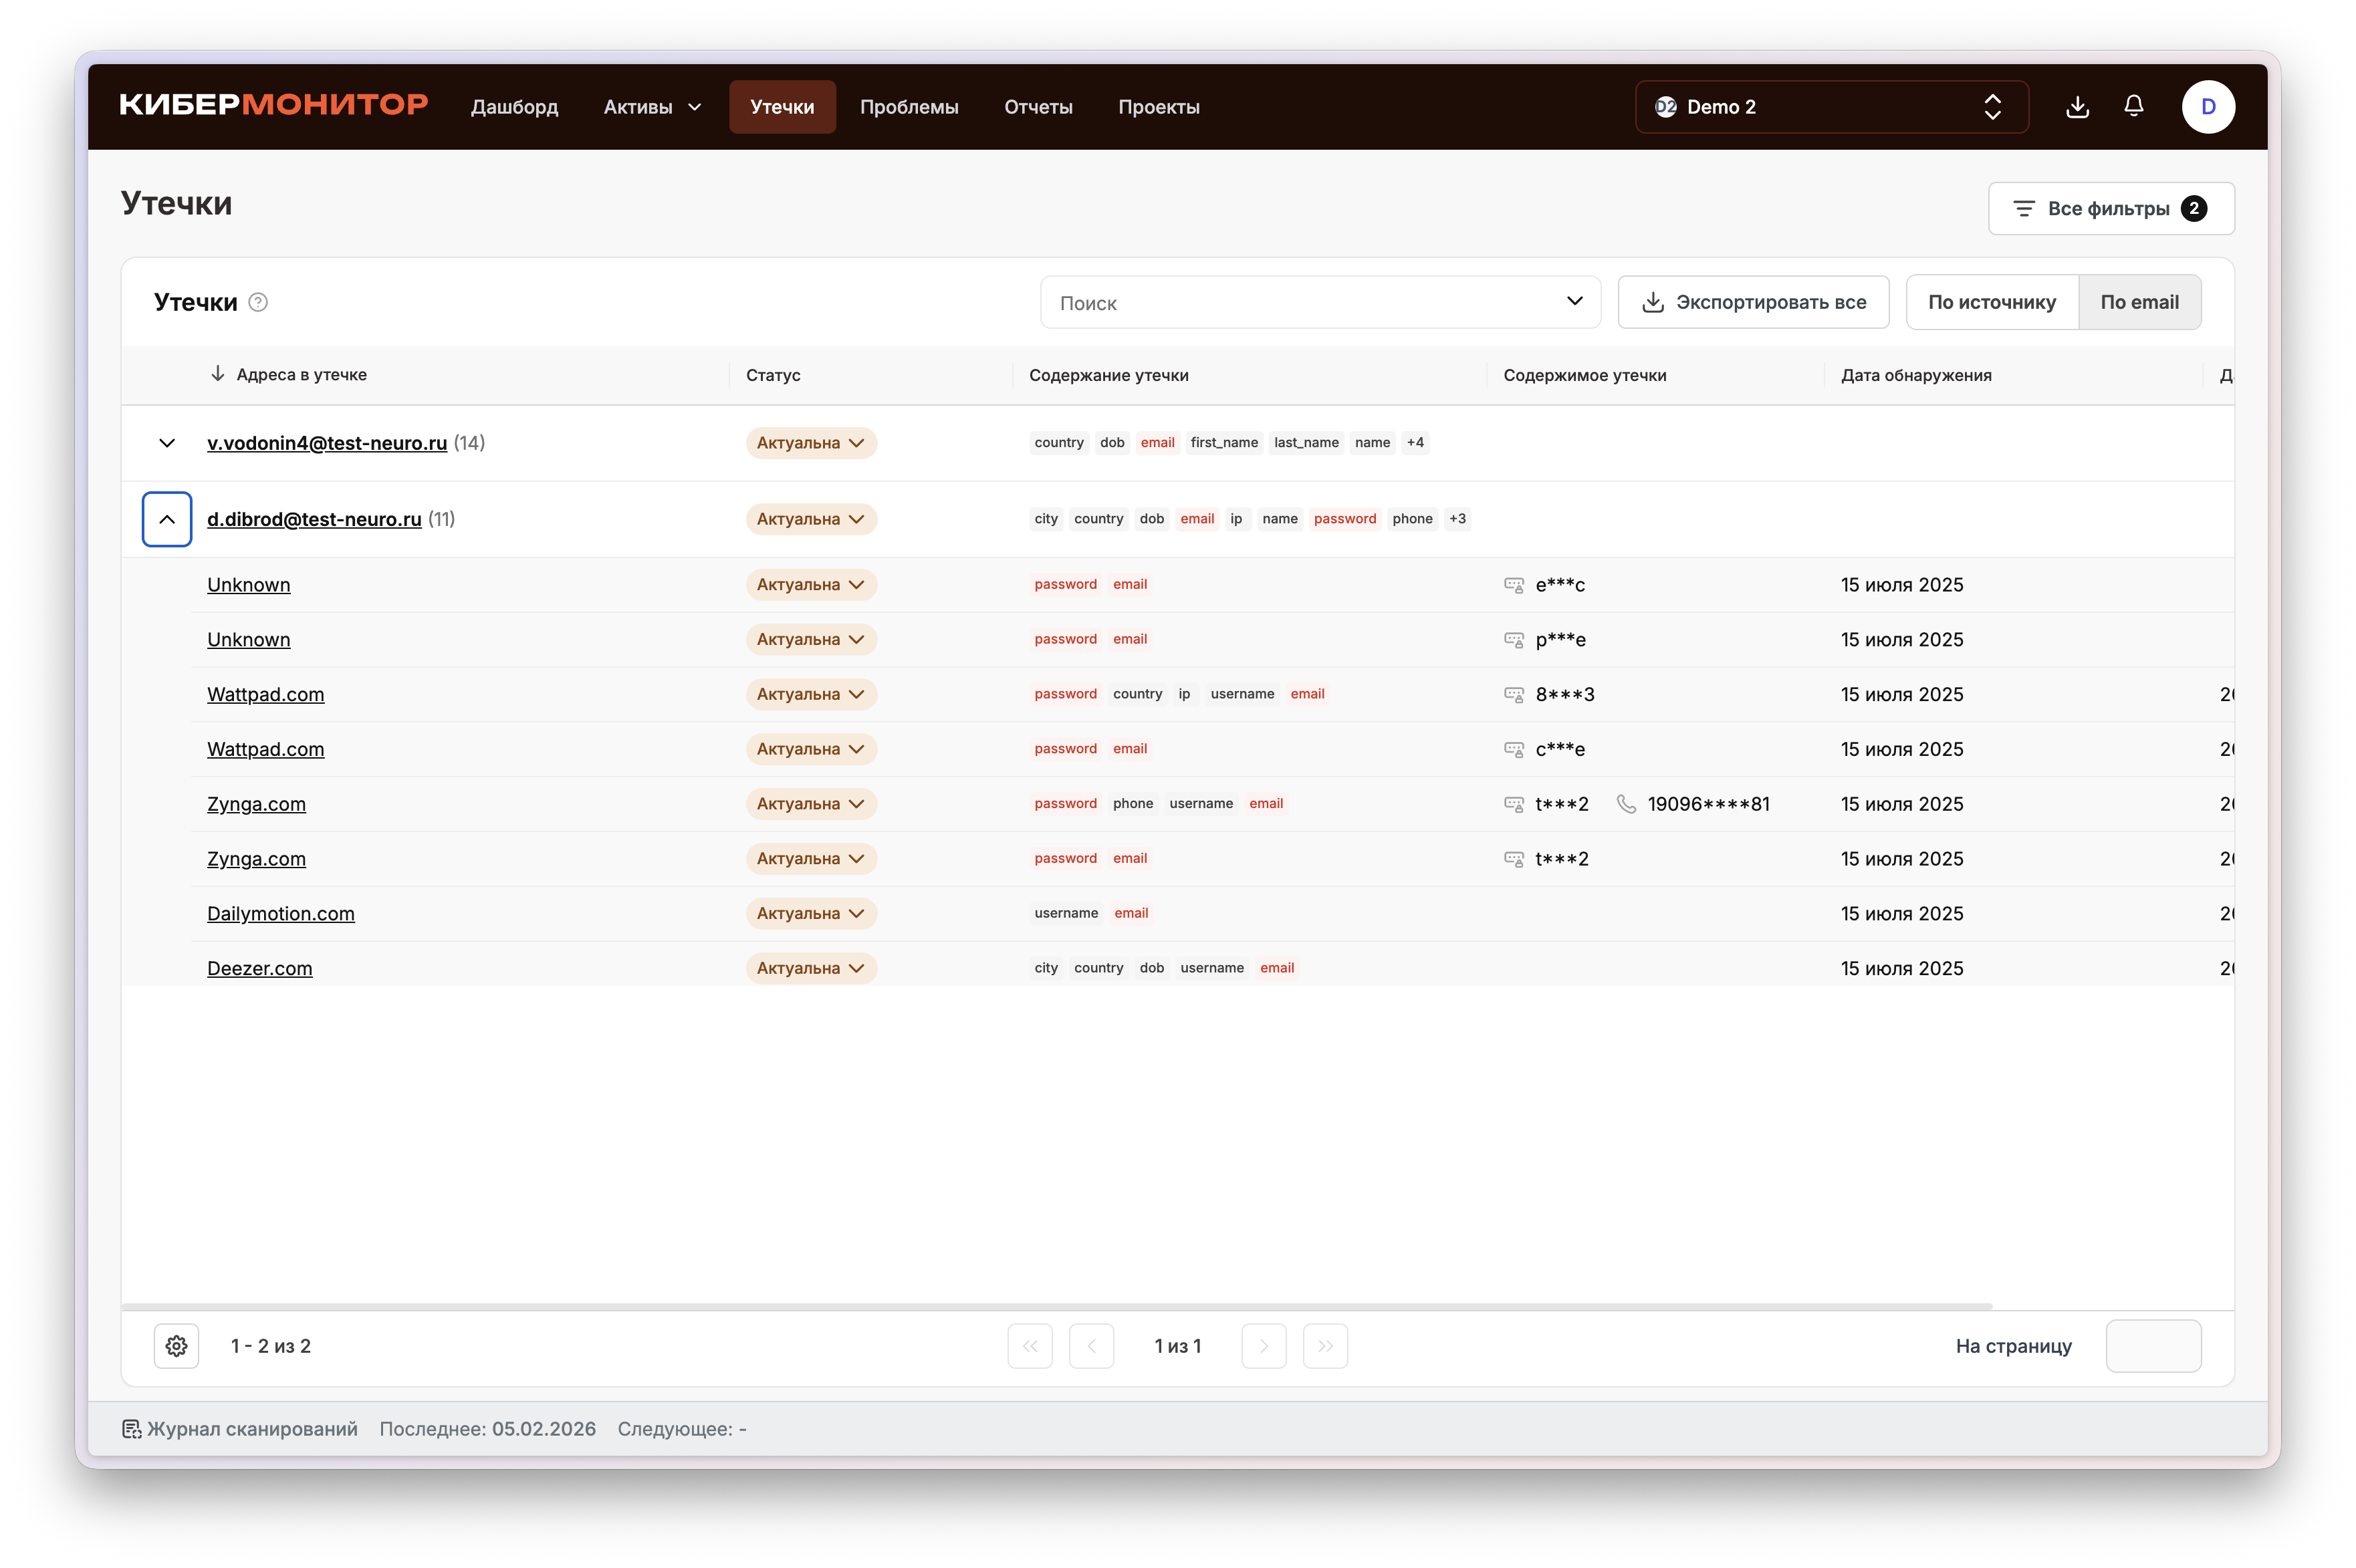Image resolution: width=2356 pixels, height=1568 pixels.
Task: Open the Dailymotion.com link
Action: point(280,913)
